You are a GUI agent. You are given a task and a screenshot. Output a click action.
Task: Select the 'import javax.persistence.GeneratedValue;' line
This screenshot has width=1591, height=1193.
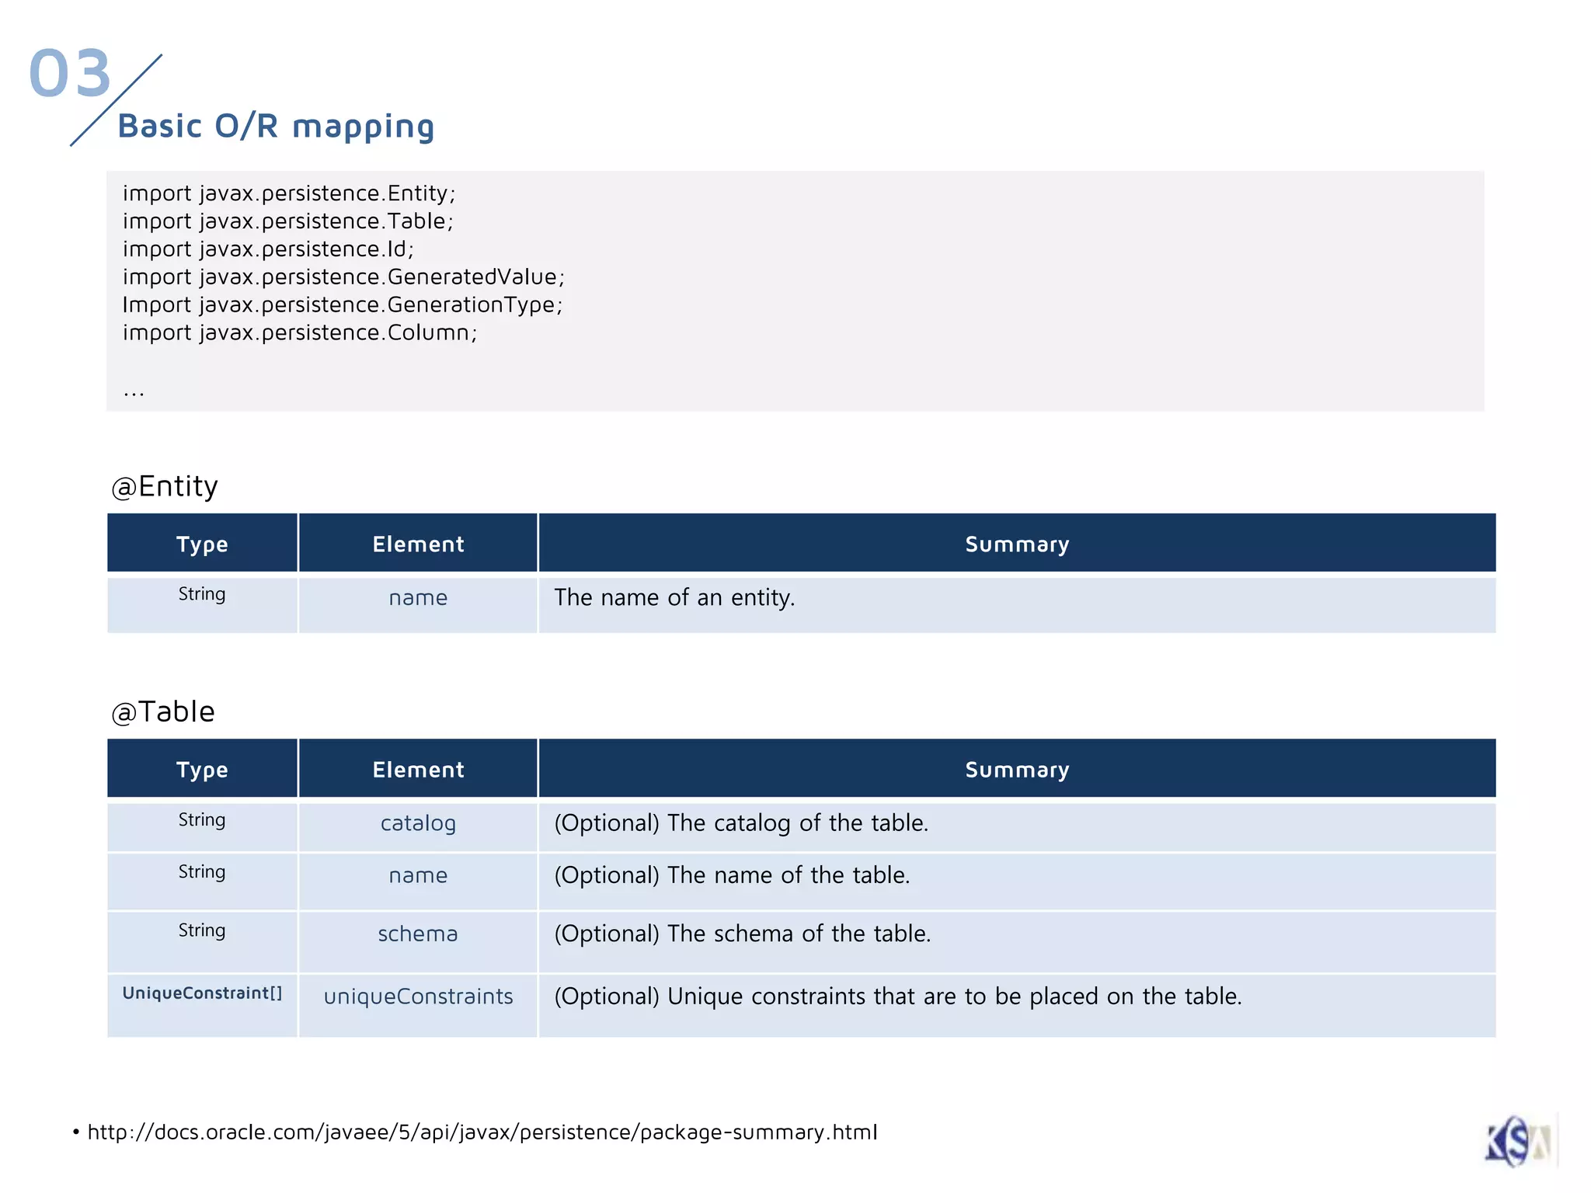tap(344, 277)
